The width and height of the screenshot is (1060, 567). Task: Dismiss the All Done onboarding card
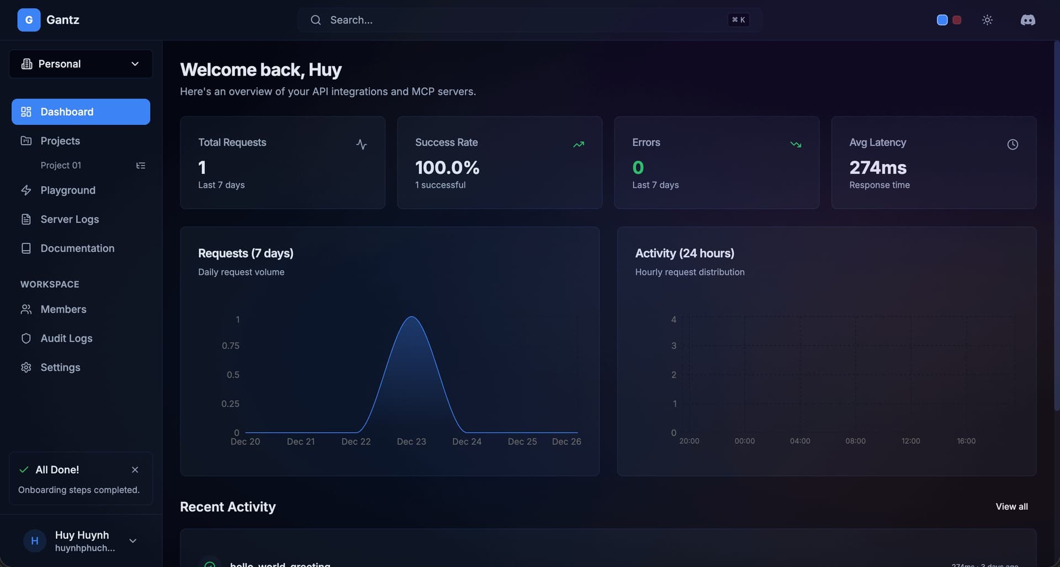click(135, 469)
